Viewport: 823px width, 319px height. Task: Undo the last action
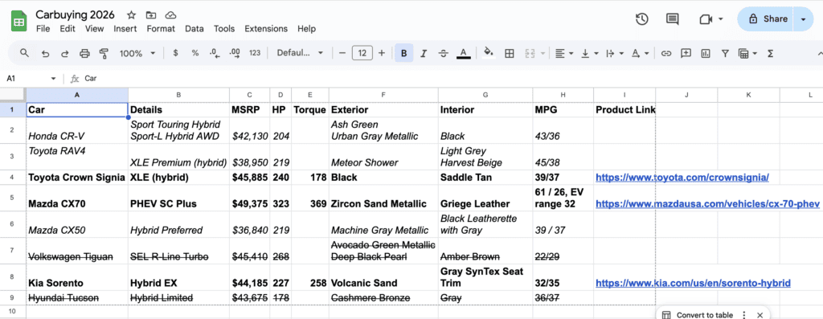click(46, 53)
